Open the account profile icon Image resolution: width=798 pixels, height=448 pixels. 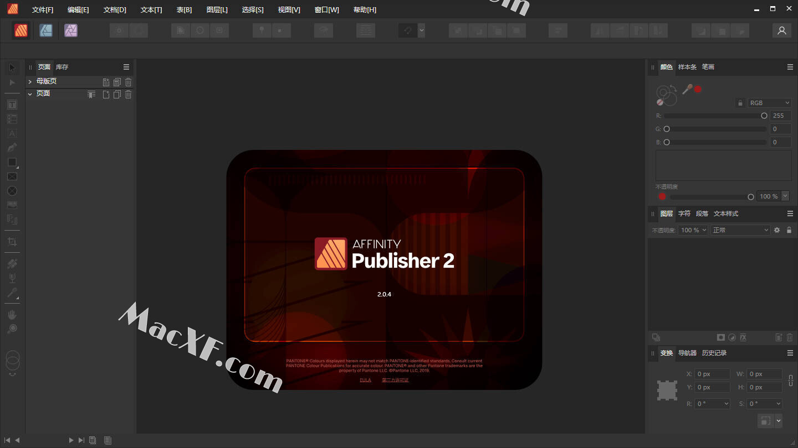[x=782, y=31]
